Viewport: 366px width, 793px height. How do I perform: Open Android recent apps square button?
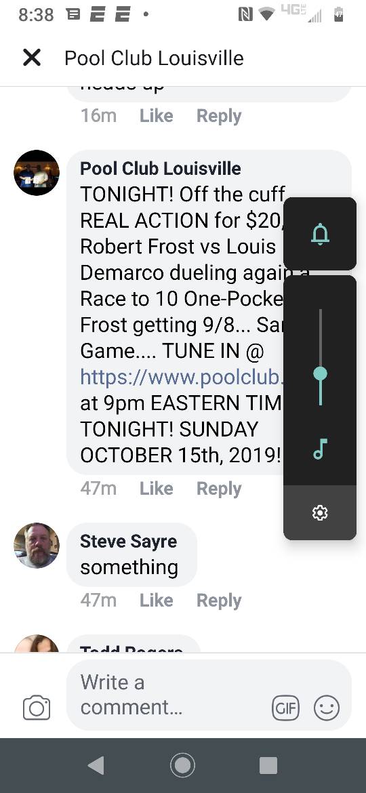tap(268, 766)
